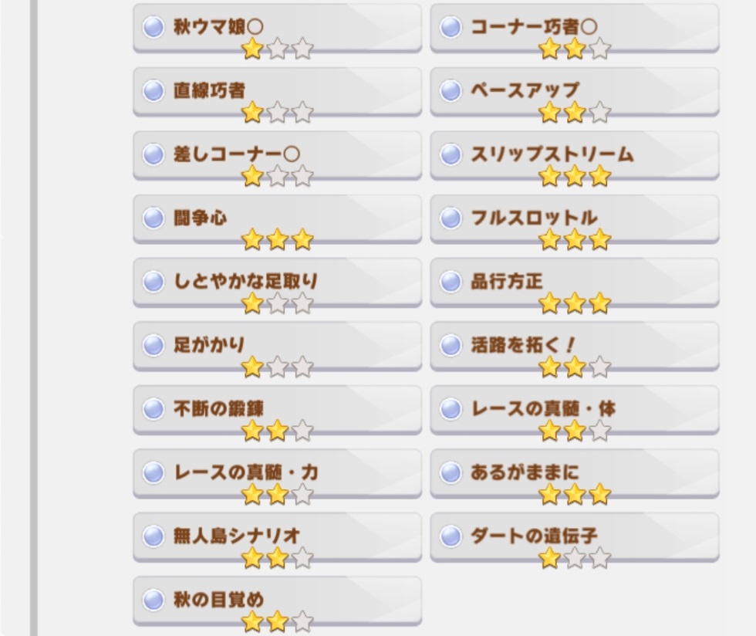Image resolution: width=756 pixels, height=636 pixels.
Task: Click the orb icon beside 活路を拓く！
Action: coord(451,346)
